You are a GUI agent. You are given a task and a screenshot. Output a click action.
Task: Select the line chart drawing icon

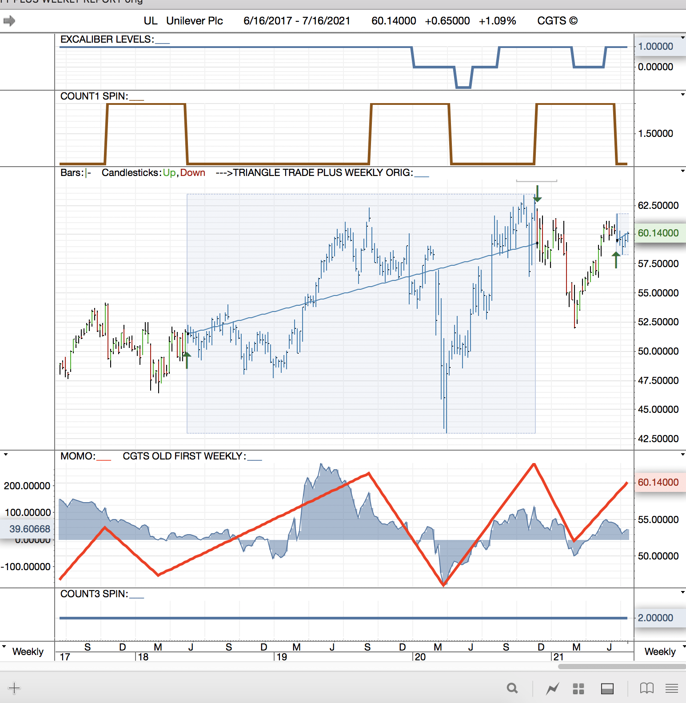point(552,689)
